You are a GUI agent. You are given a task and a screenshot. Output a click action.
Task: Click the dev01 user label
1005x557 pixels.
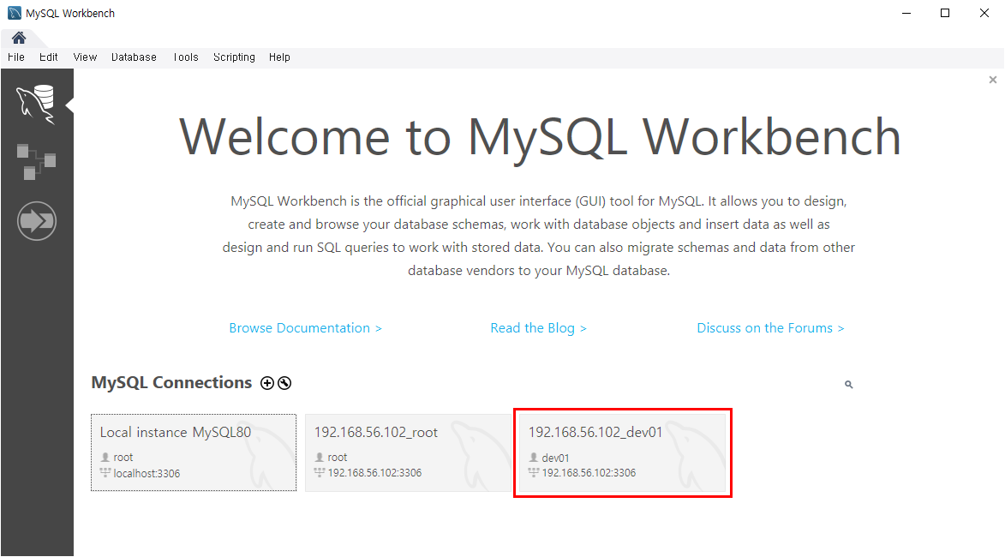click(x=556, y=458)
